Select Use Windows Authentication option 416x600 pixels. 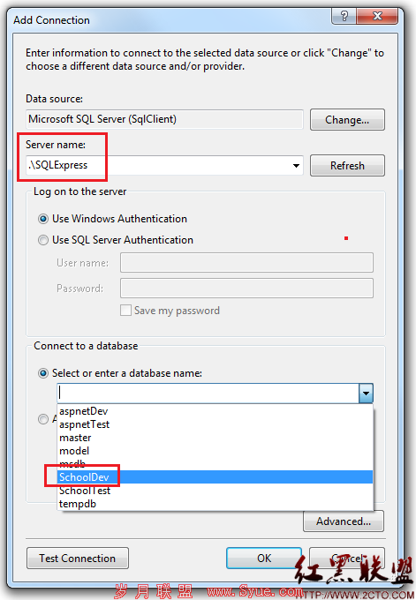pyautogui.click(x=43, y=219)
